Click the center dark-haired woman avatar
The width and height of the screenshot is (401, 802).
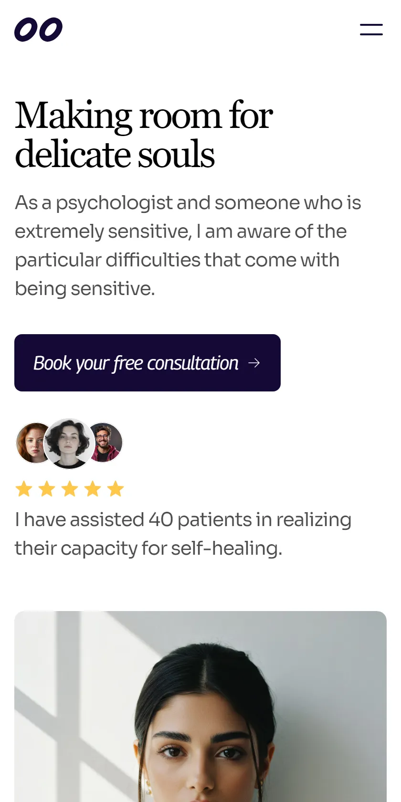click(69, 443)
